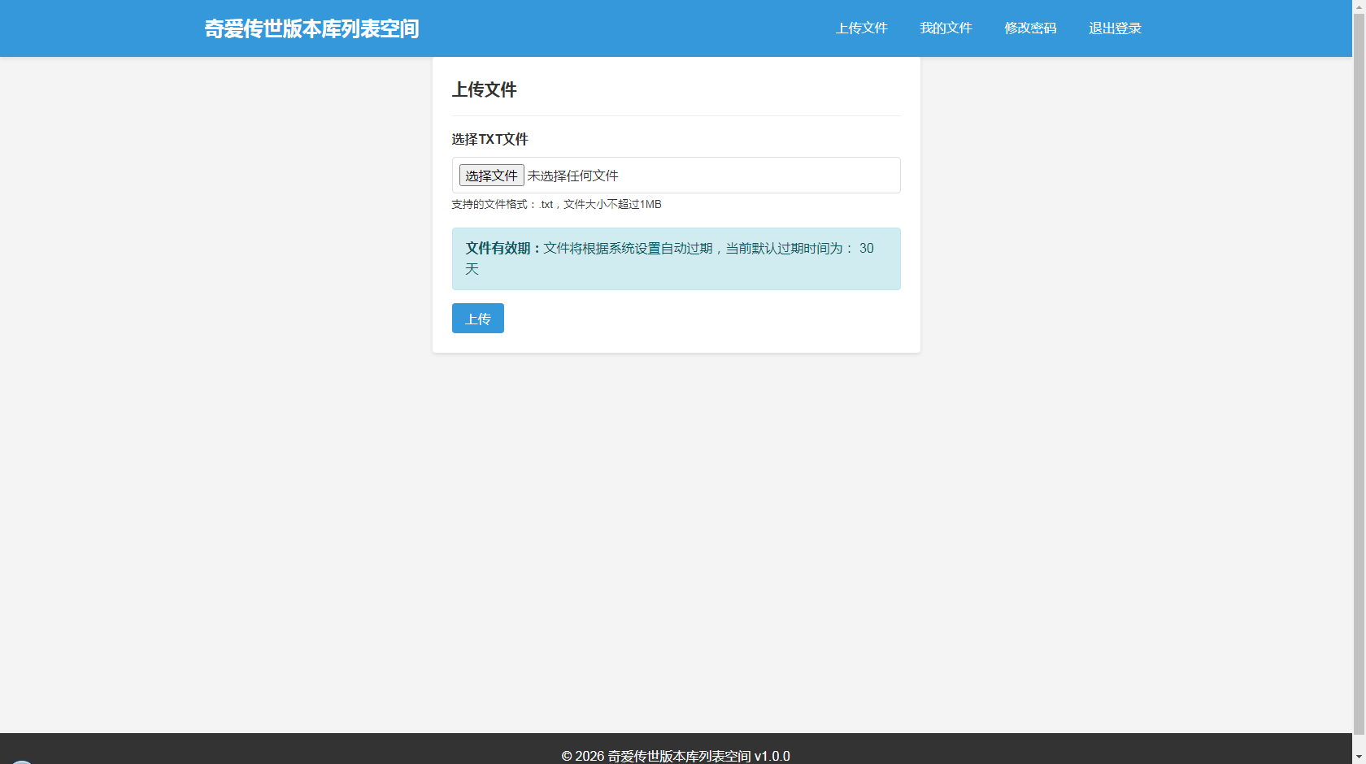Submit with the blue 上传 button
The height and width of the screenshot is (764, 1366).
(477, 319)
